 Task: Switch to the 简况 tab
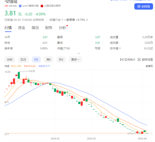pyautogui.click(x=35, y=28)
